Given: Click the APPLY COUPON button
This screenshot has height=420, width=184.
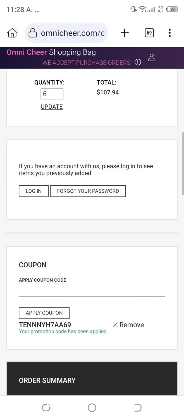Looking at the screenshot, I should click(x=44, y=313).
